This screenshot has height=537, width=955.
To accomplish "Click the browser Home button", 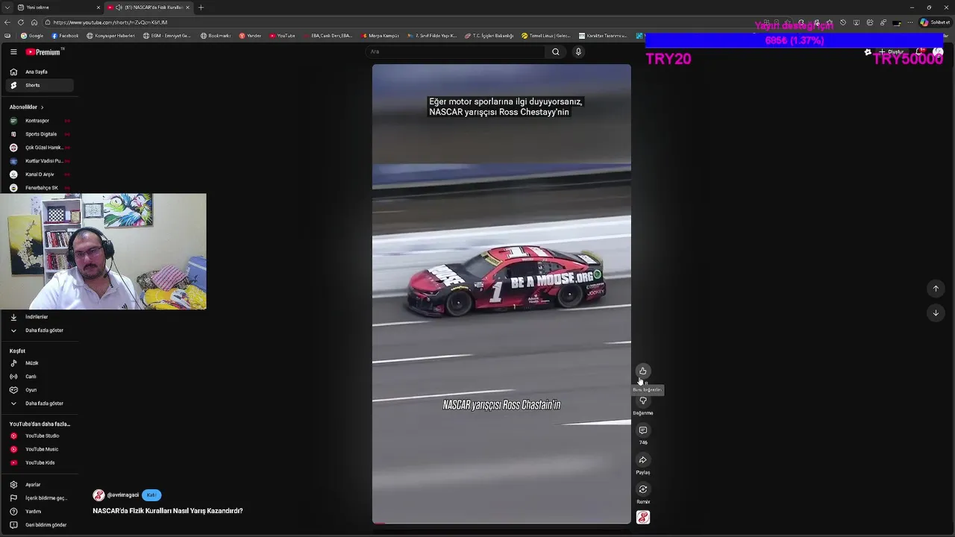I will pyautogui.click(x=34, y=22).
